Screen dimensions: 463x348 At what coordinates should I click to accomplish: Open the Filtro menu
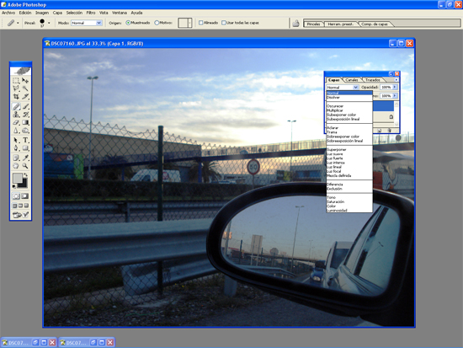coord(91,13)
